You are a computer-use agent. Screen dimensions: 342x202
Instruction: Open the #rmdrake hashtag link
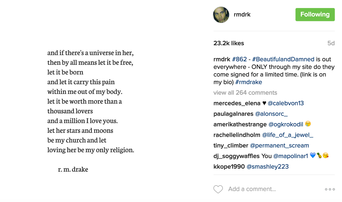[248, 82]
